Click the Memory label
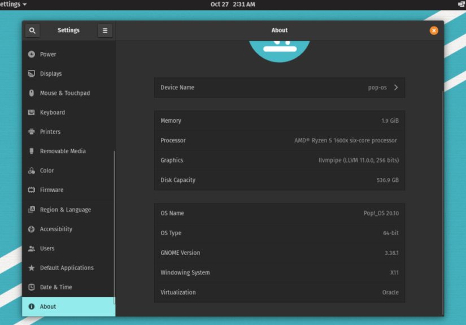466x325 pixels. pos(171,120)
